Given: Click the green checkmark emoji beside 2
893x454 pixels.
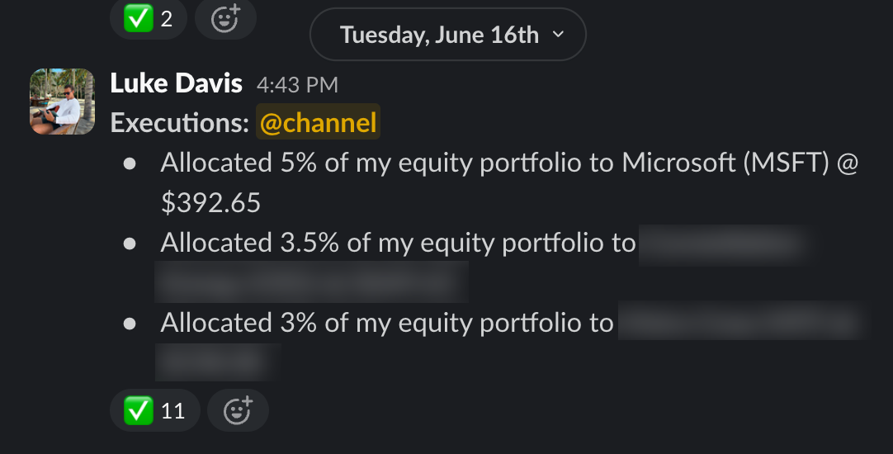Looking at the screenshot, I should (139, 18).
